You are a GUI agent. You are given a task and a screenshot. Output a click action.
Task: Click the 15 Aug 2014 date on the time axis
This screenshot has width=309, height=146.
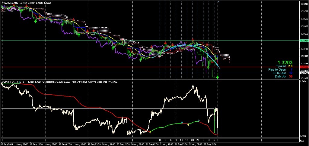pyautogui.click(x=7, y=144)
